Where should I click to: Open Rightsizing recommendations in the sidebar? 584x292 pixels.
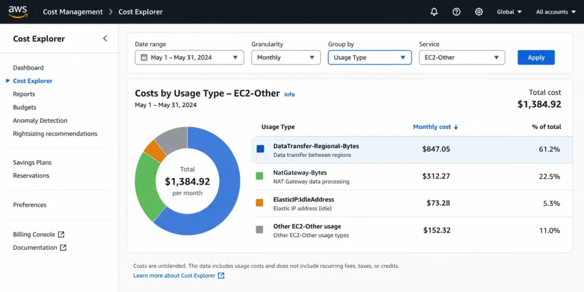[55, 133]
